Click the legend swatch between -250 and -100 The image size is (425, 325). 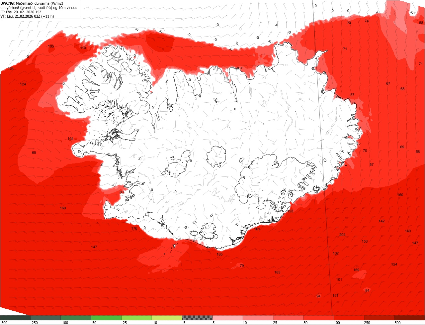click(x=45, y=318)
